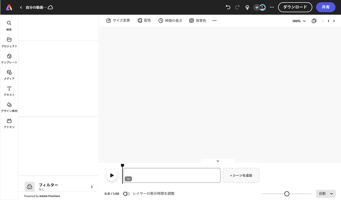Image resolution: width=341 pixels, height=200 pixels.
Task: Open the テキスト sidebar panel
Action: tap(9, 91)
